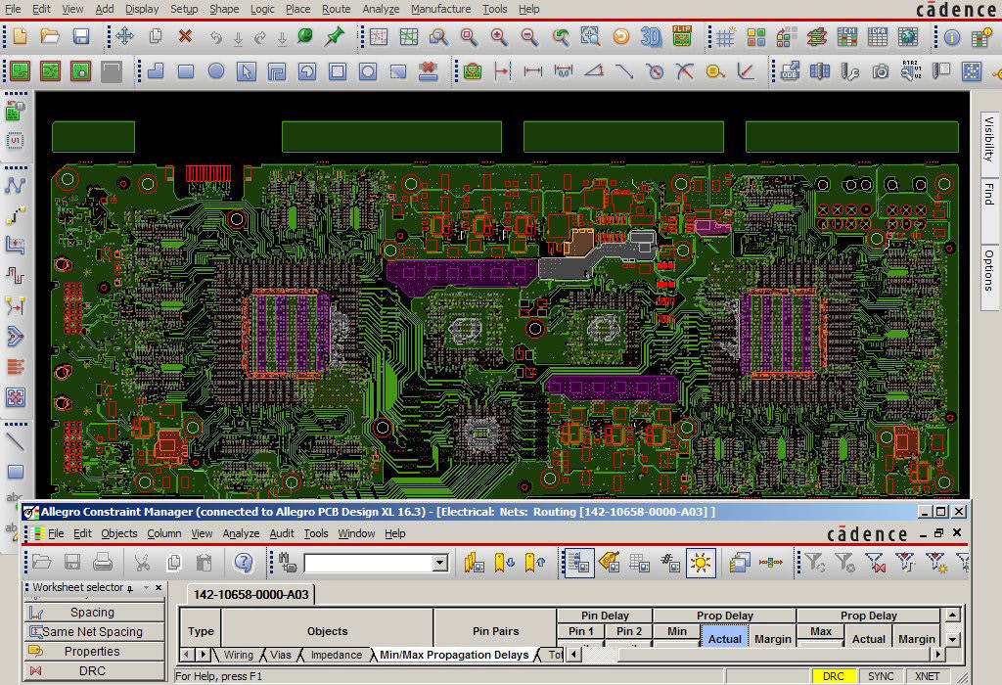Image resolution: width=1002 pixels, height=685 pixels.
Task: Open the Same Net Spacing worksheet
Action: [93, 630]
